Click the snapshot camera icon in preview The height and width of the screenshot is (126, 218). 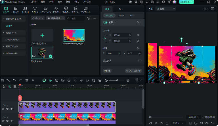[201, 123]
